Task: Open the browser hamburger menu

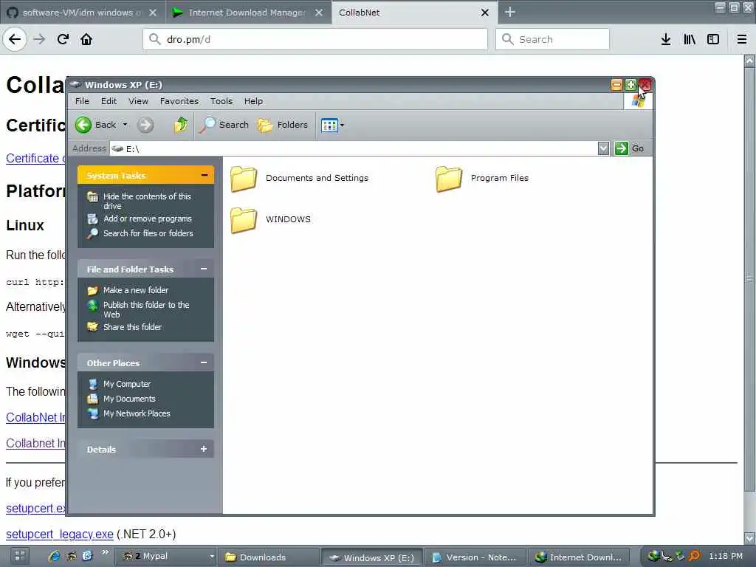Action: coord(742,40)
